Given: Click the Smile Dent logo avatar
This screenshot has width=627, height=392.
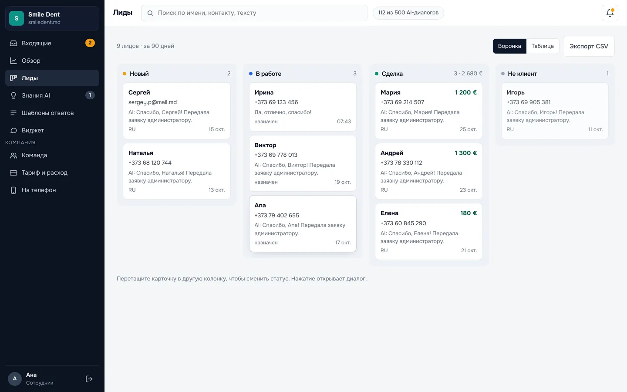Looking at the screenshot, I should (x=17, y=18).
